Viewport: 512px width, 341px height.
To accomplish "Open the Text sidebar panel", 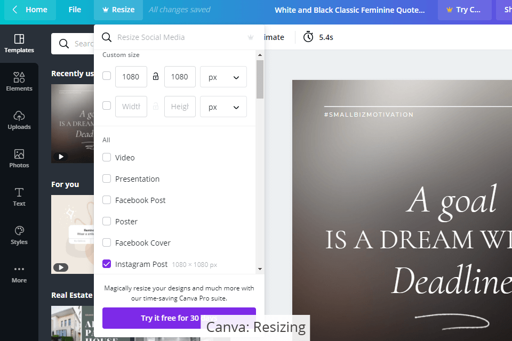I will tap(19, 197).
